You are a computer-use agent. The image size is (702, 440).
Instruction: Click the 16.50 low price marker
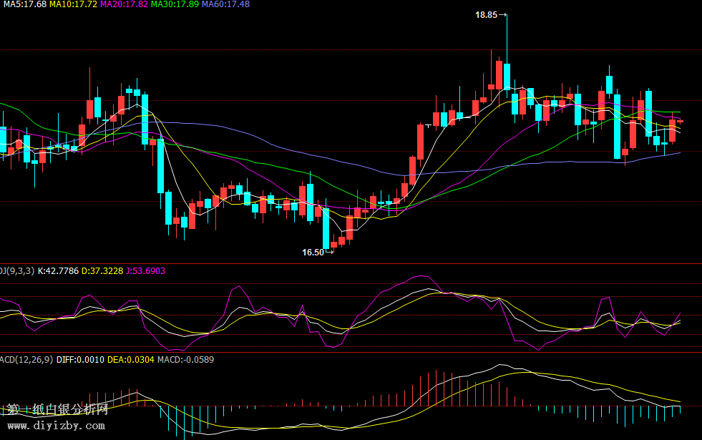coord(313,252)
